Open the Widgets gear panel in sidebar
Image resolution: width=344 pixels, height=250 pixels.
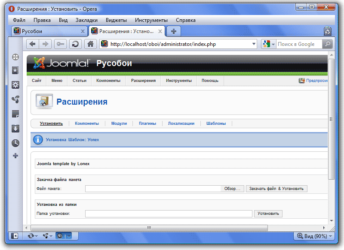click(15, 85)
